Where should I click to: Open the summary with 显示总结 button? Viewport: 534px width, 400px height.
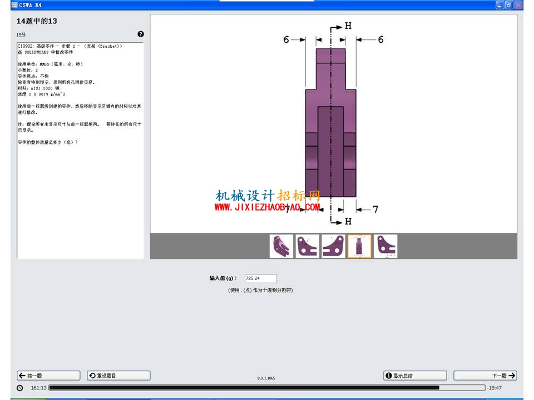click(415, 376)
